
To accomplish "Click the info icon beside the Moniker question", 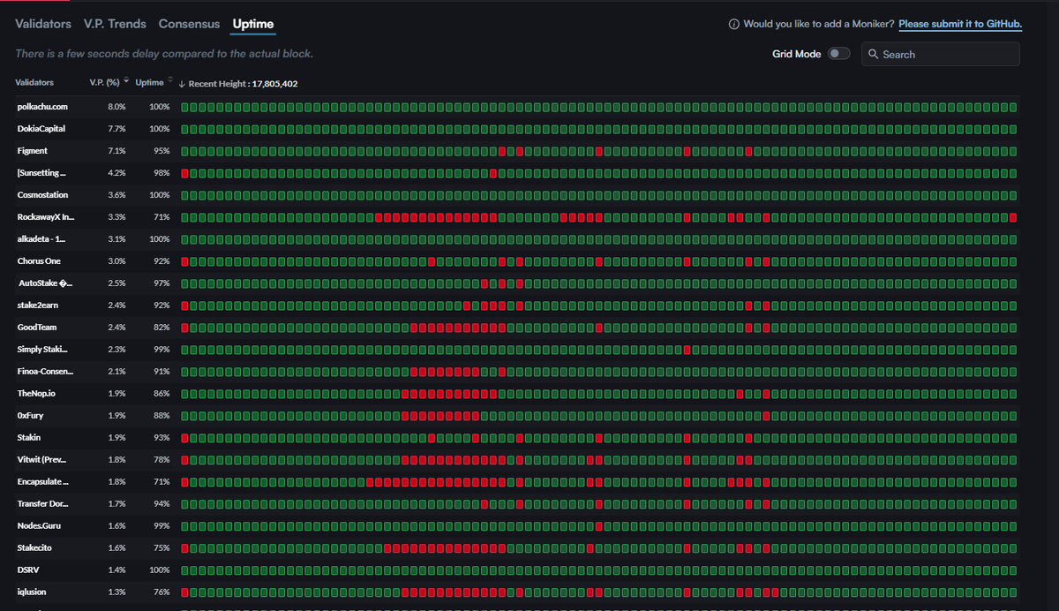I will 733,25.
